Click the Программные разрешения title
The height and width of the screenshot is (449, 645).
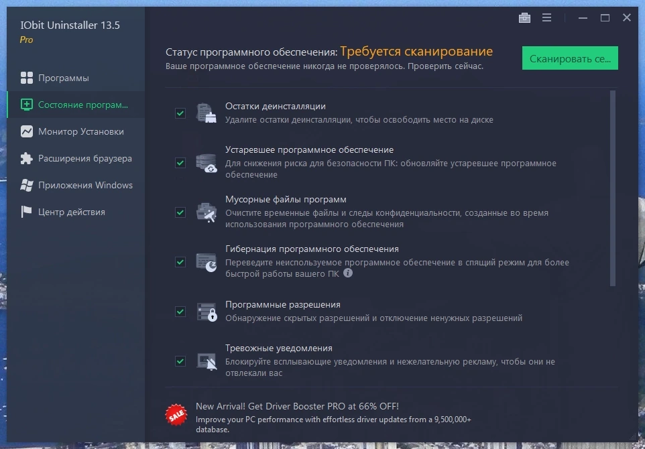282,305
